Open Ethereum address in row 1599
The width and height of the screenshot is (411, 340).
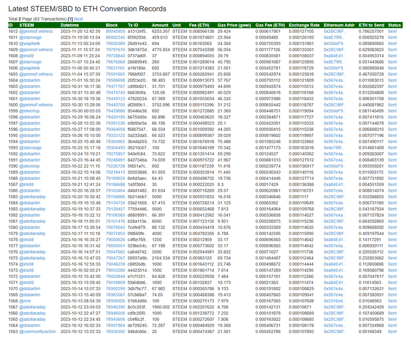coord(334,111)
